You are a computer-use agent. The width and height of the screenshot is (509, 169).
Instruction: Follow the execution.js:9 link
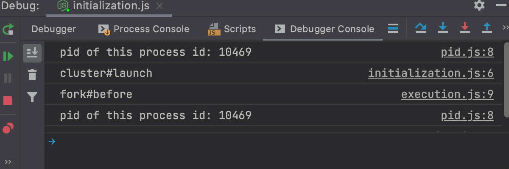point(447,95)
